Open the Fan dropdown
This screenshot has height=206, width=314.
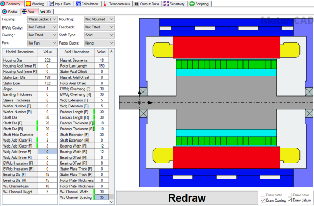point(42,43)
